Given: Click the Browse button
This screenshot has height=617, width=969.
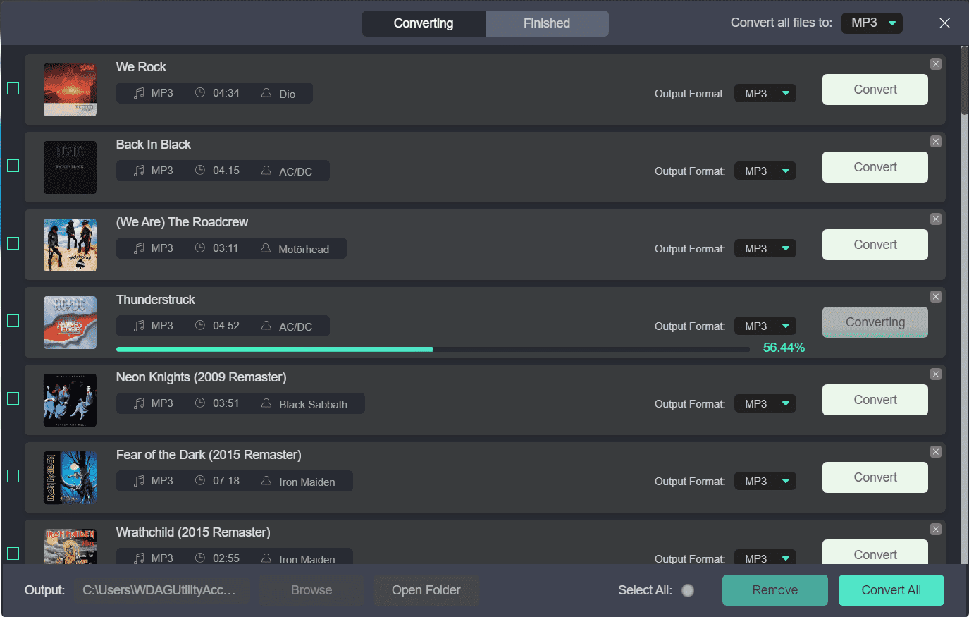Looking at the screenshot, I should tap(311, 590).
